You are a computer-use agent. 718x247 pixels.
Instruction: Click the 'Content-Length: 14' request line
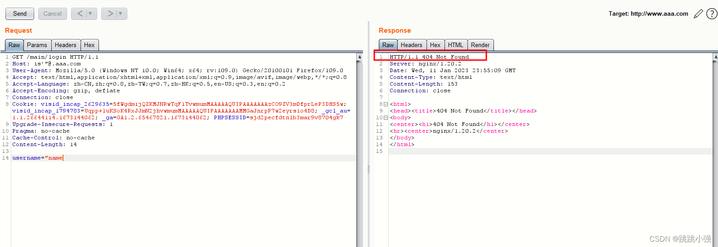45,144
